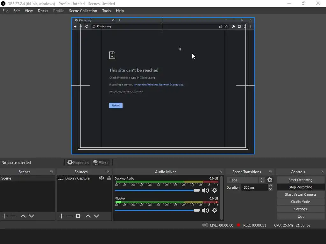Pop out the Controls dock
Screen dimensions: 326x244
pos(322,172)
